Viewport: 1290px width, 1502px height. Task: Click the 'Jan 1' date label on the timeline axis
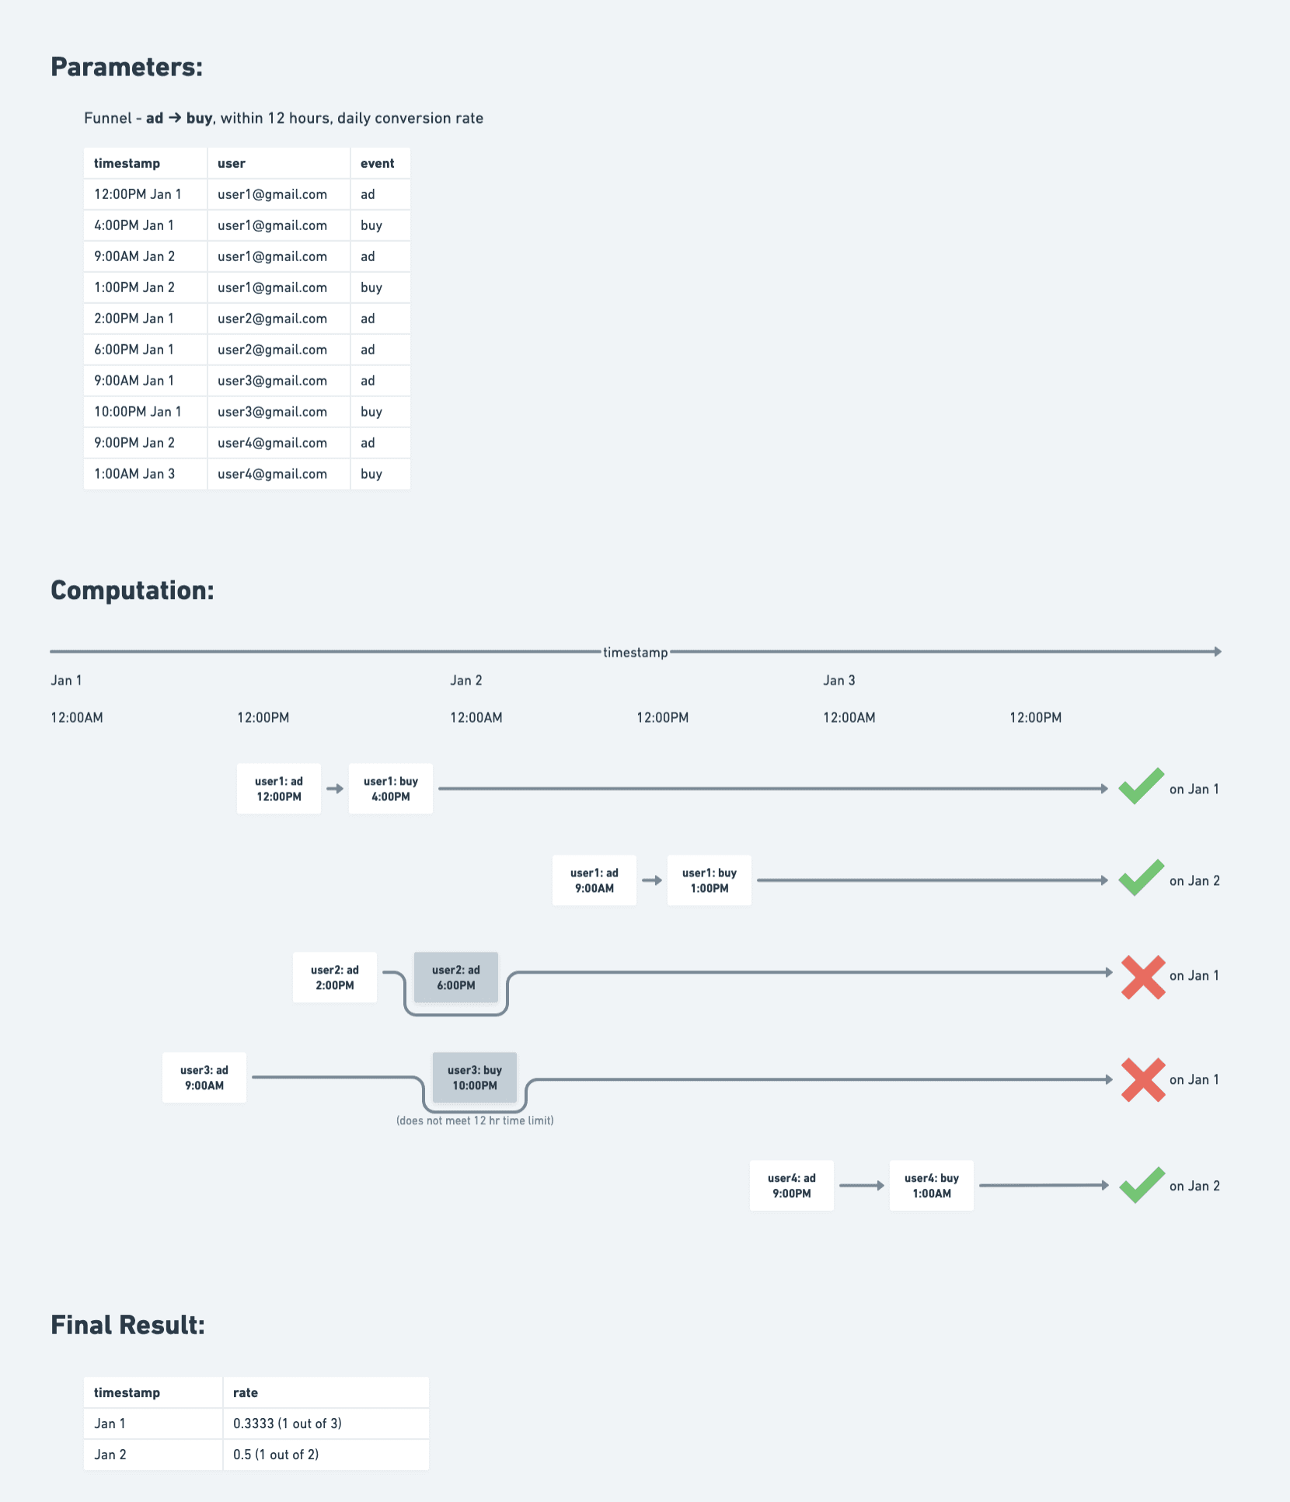pyautogui.click(x=66, y=681)
